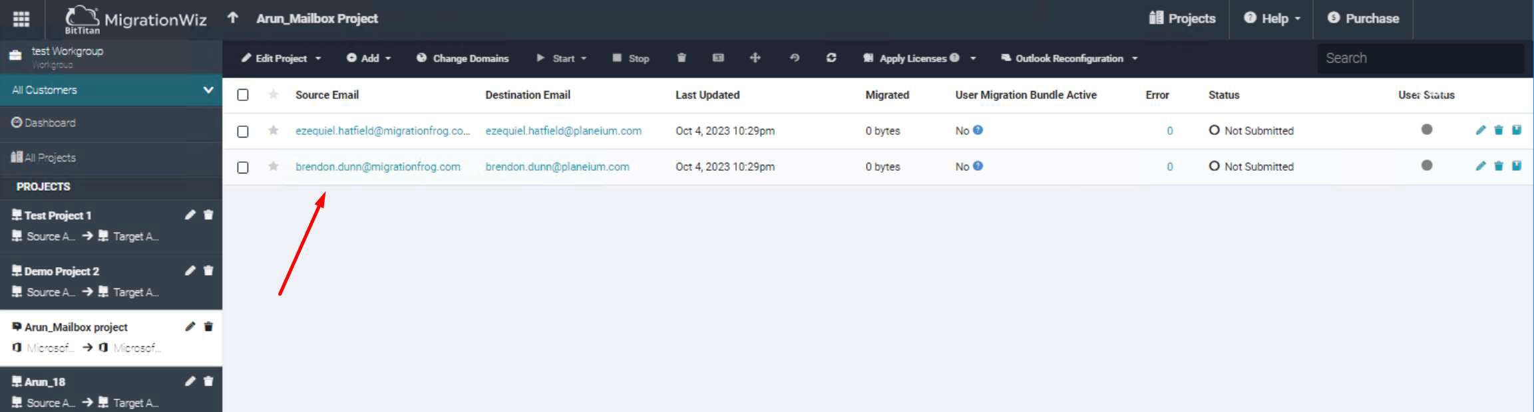1534x412 pixels.
Task: Open the Edit Project dropdown
Action: tap(281, 58)
